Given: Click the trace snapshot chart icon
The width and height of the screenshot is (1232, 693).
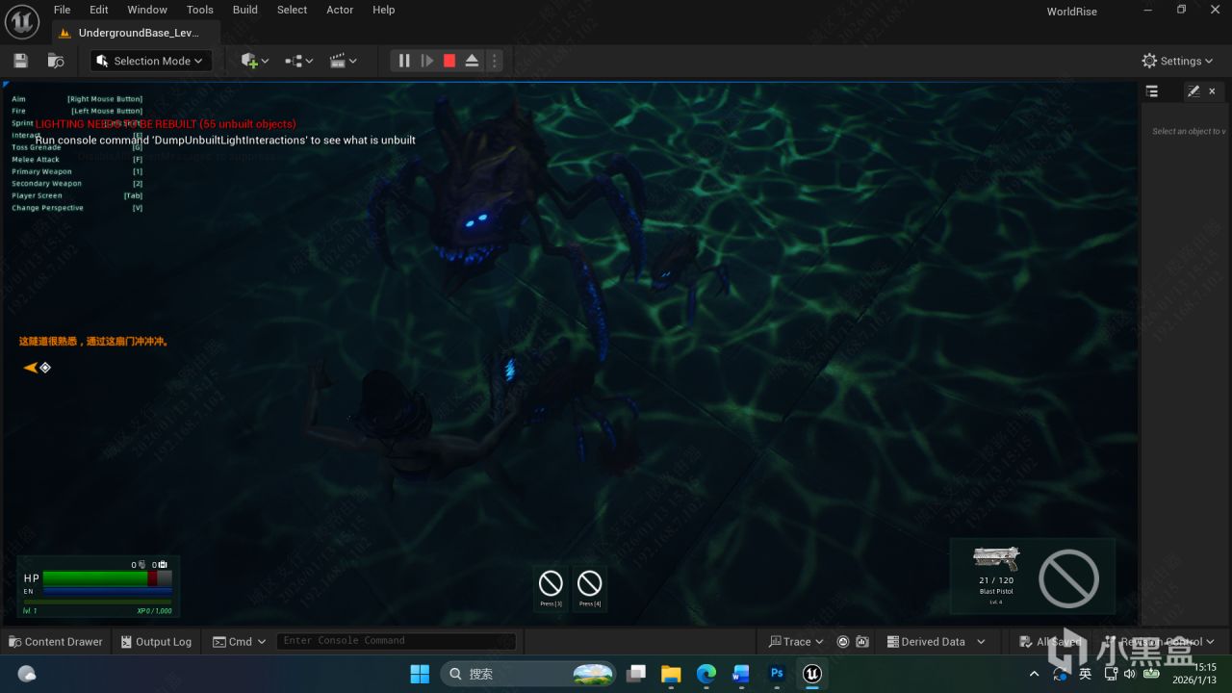Looking at the screenshot, I should click(862, 642).
